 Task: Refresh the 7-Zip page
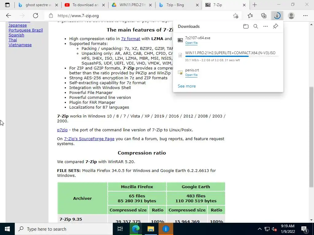tap(36, 16)
